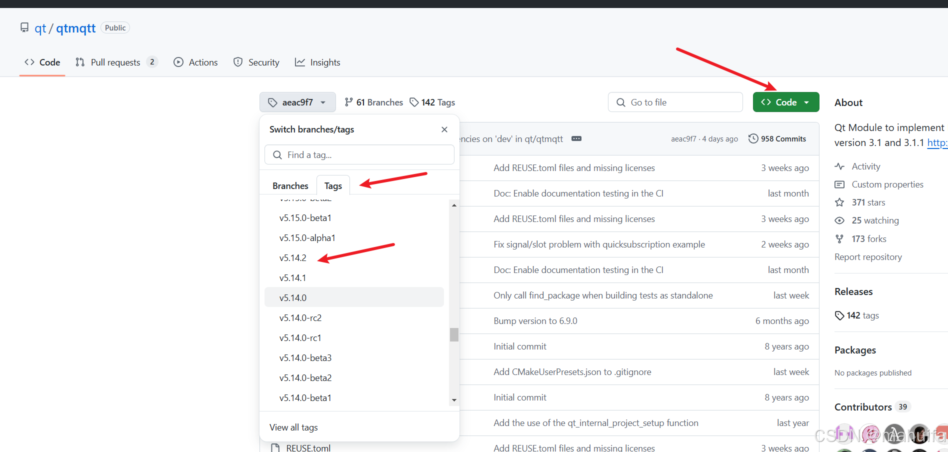Screen dimensions: 948x452
Task: Open the Pull requests count badge 2
Action: [x=152, y=62]
